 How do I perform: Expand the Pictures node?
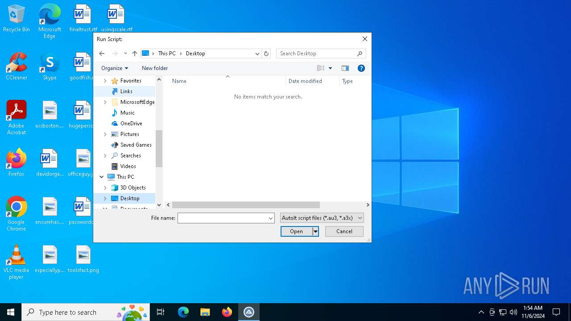click(105, 134)
